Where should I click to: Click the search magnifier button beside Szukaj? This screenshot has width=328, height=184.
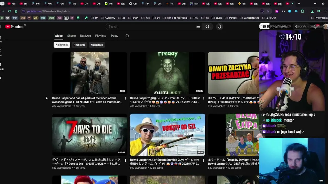coord(207,27)
